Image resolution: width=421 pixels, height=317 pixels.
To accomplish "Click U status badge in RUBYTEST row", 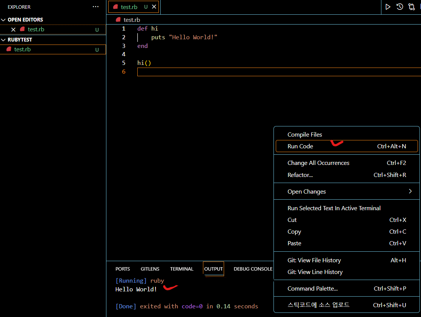I will click(97, 50).
